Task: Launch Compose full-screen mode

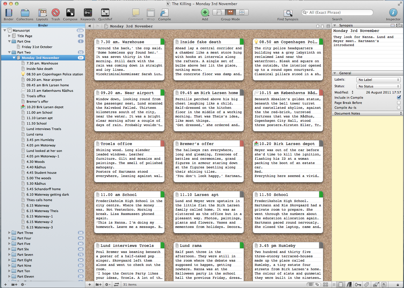Action: click(70, 13)
